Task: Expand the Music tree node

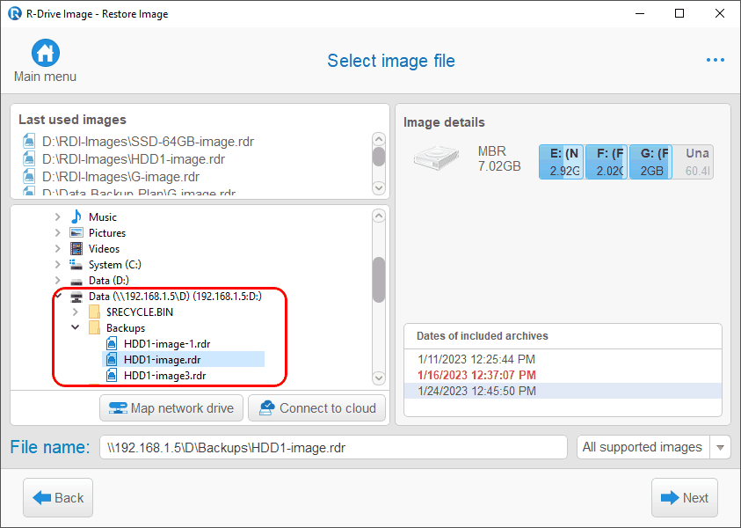Action: [58, 216]
